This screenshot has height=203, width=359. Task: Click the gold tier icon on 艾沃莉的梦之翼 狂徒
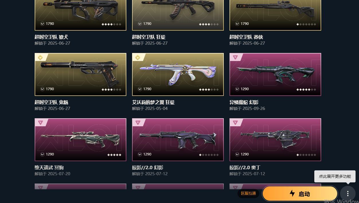[x=138, y=58]
